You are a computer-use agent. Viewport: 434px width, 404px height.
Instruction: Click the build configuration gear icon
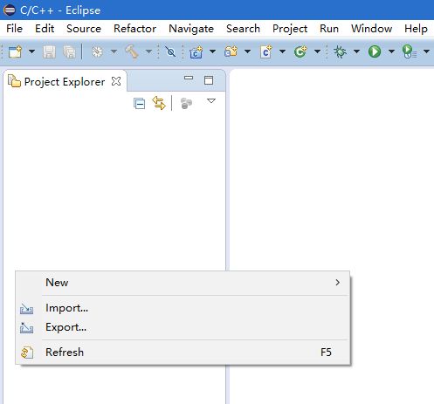97,52
